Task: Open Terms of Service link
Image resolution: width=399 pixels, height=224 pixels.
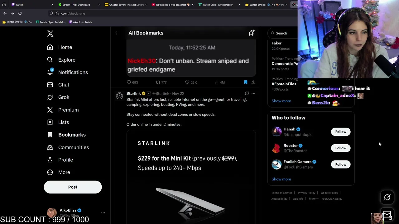Action: coord(282,193)
